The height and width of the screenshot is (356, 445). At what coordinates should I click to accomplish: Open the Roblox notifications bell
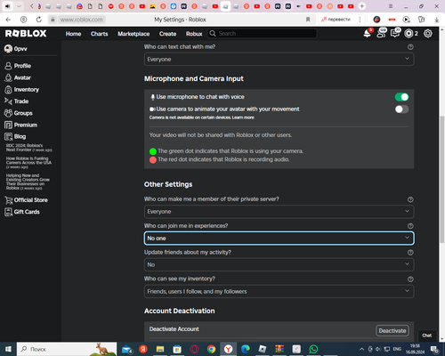[x=368, y=34]
